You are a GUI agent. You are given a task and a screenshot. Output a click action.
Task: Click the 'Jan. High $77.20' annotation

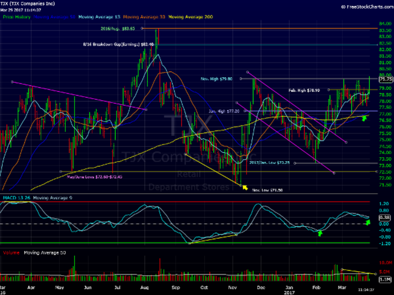point(224,111)
